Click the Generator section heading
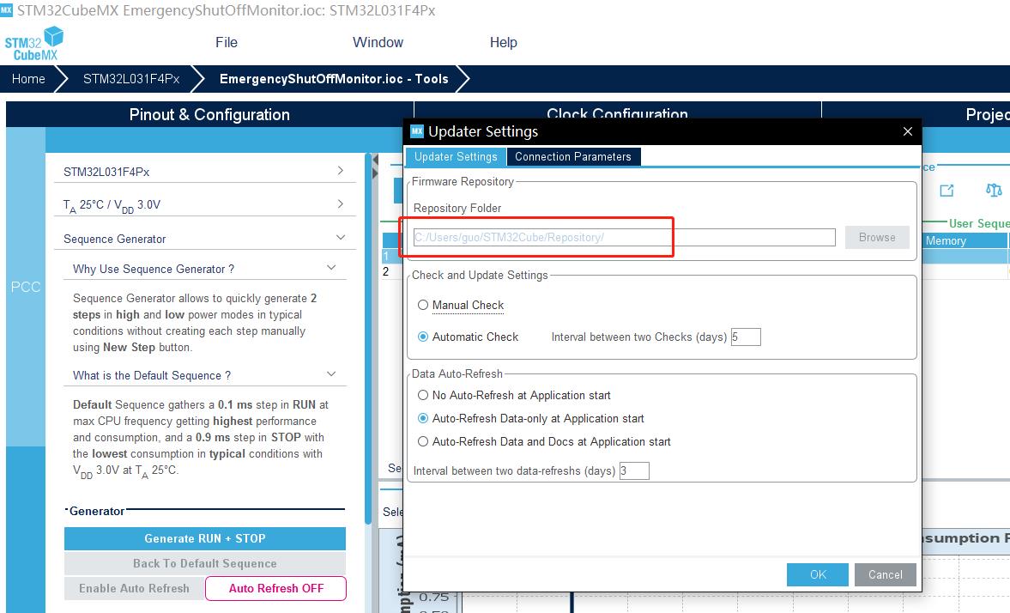Viewport: 1010px width, 613px height. click(x=97, y=511)
